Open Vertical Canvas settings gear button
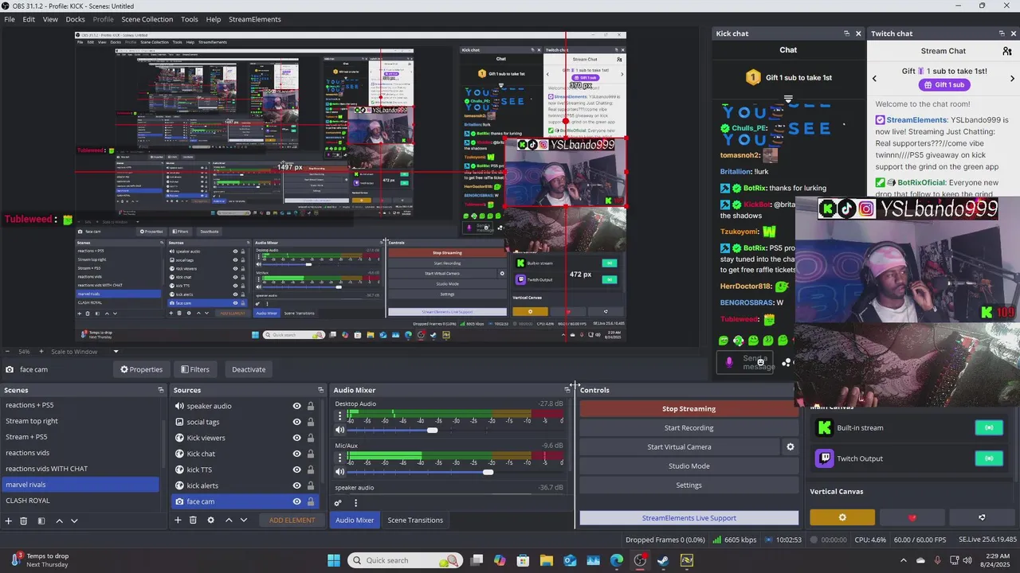Image resolution: width=1020 pixels, height=573 pixels. [x=842, y=517]
